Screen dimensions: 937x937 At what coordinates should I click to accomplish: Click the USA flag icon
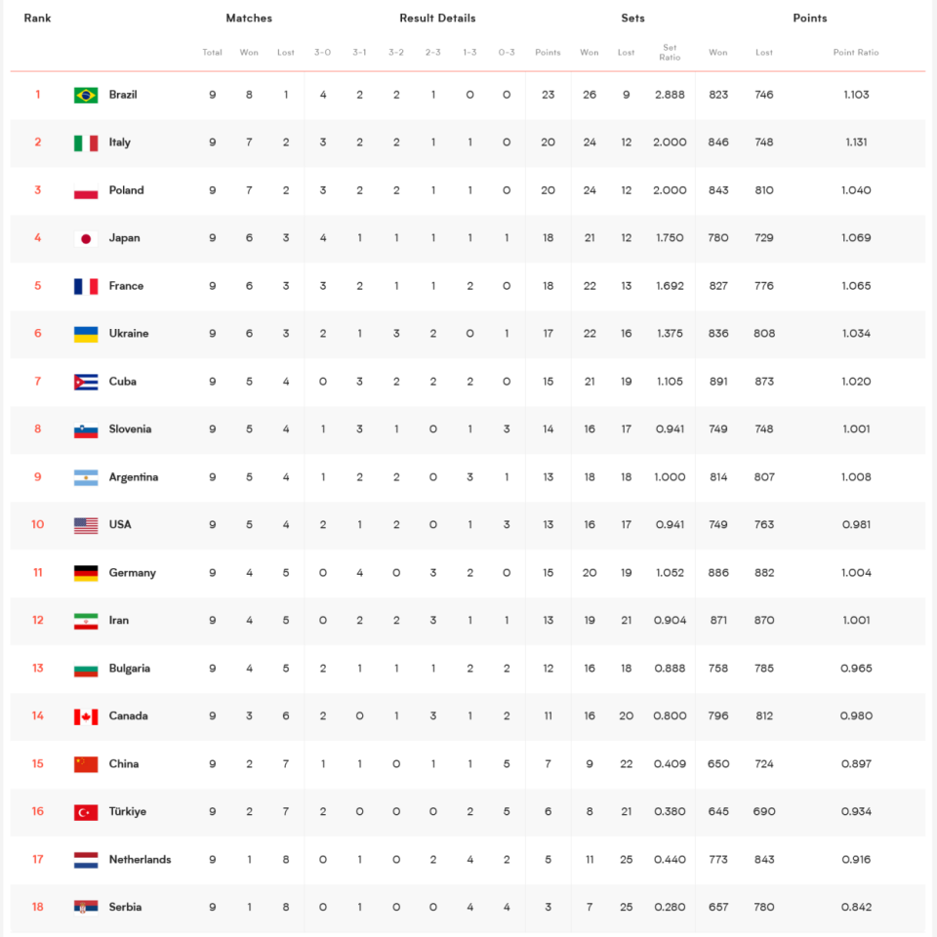click(x=86, y=525)
